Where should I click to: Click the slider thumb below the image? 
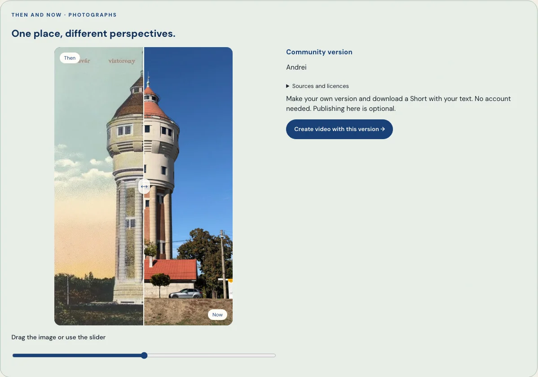145,355
